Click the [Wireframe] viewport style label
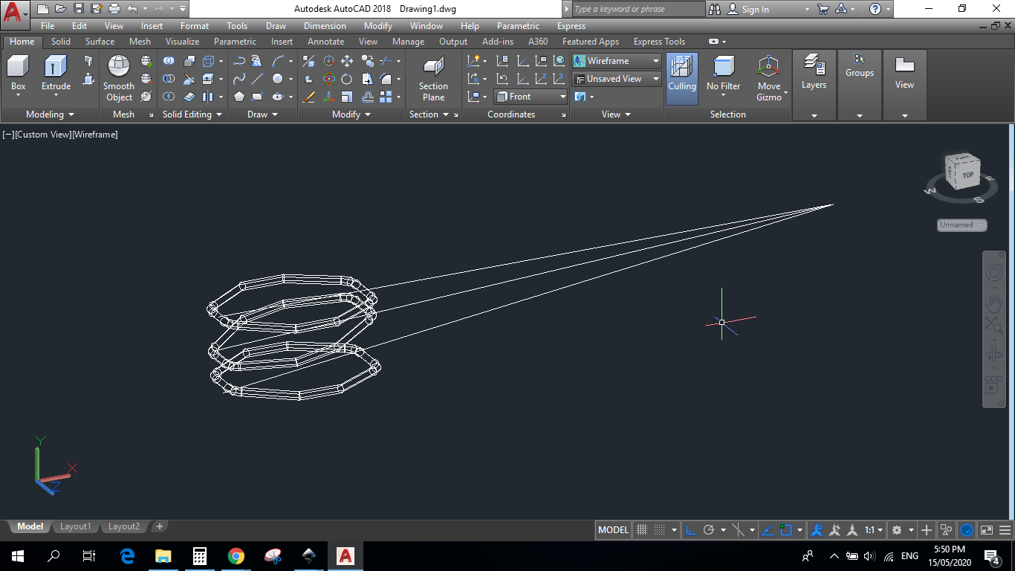 (95, 135)
